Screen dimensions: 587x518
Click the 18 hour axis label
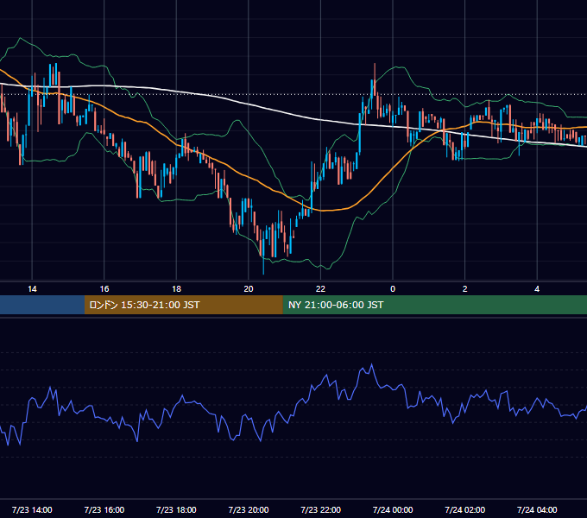tap(176, 289)
